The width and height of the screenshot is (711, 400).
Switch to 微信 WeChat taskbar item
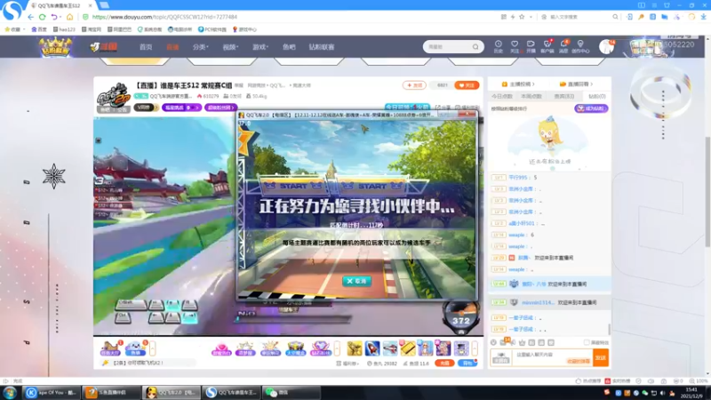pos(292,392)
